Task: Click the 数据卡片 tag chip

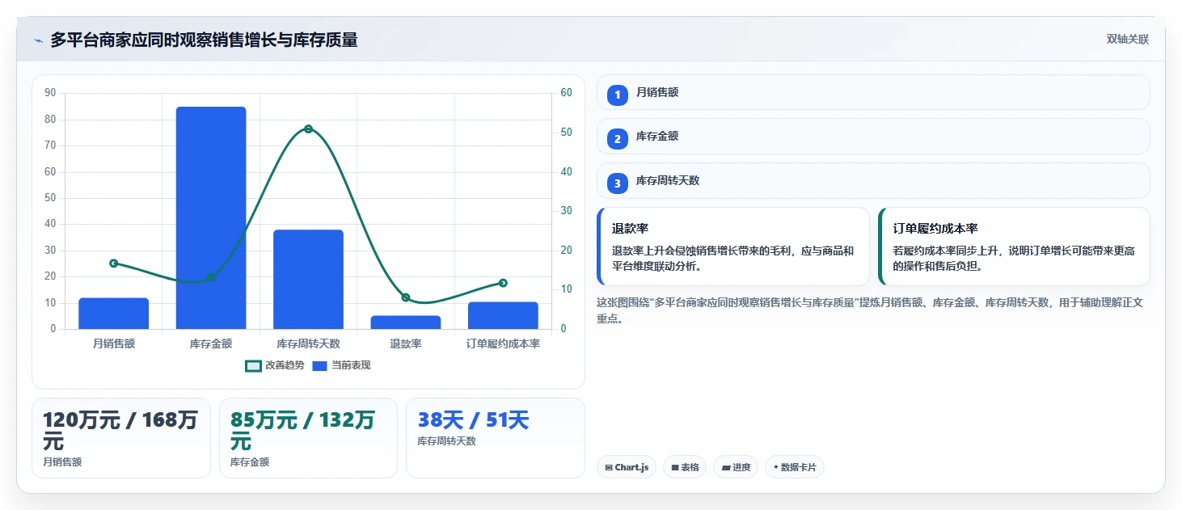Action: click(x=795, y=467)
